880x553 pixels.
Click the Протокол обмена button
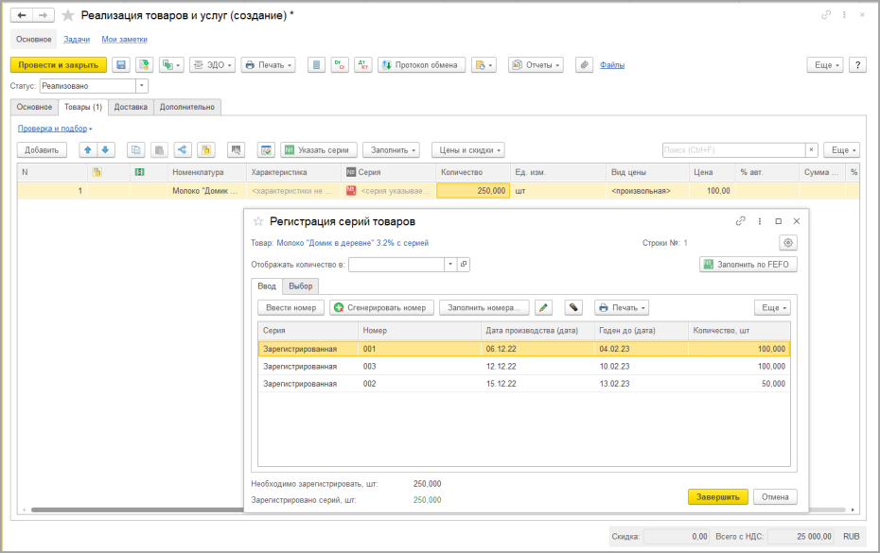pyautogui.click(x=421, y=65)
